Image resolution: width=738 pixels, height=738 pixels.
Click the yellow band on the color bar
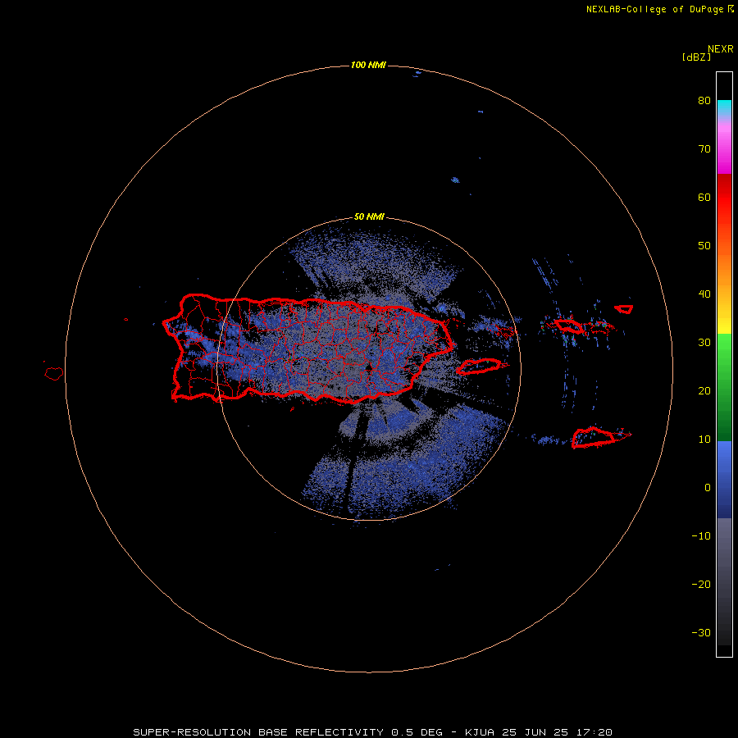pos(724,320)
